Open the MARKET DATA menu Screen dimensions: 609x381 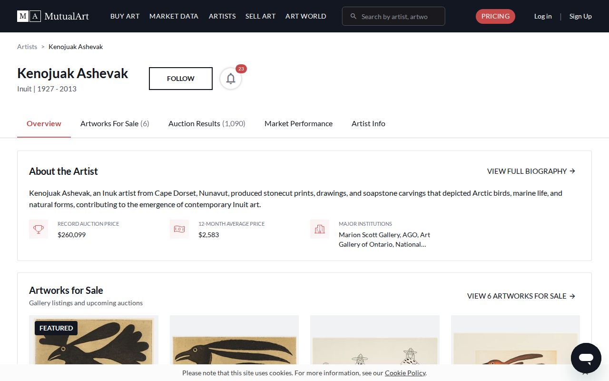tap(174, 16)
